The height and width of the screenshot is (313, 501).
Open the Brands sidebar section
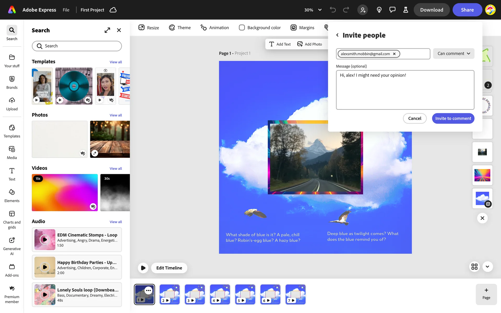click(x=12, y=82)
